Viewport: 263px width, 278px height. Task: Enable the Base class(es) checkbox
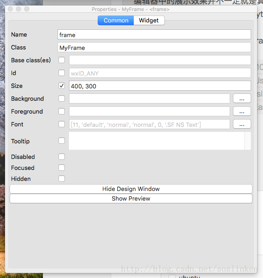62,60
